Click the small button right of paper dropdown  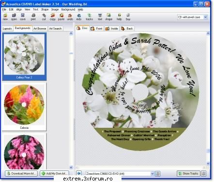(x=158, y=174)
